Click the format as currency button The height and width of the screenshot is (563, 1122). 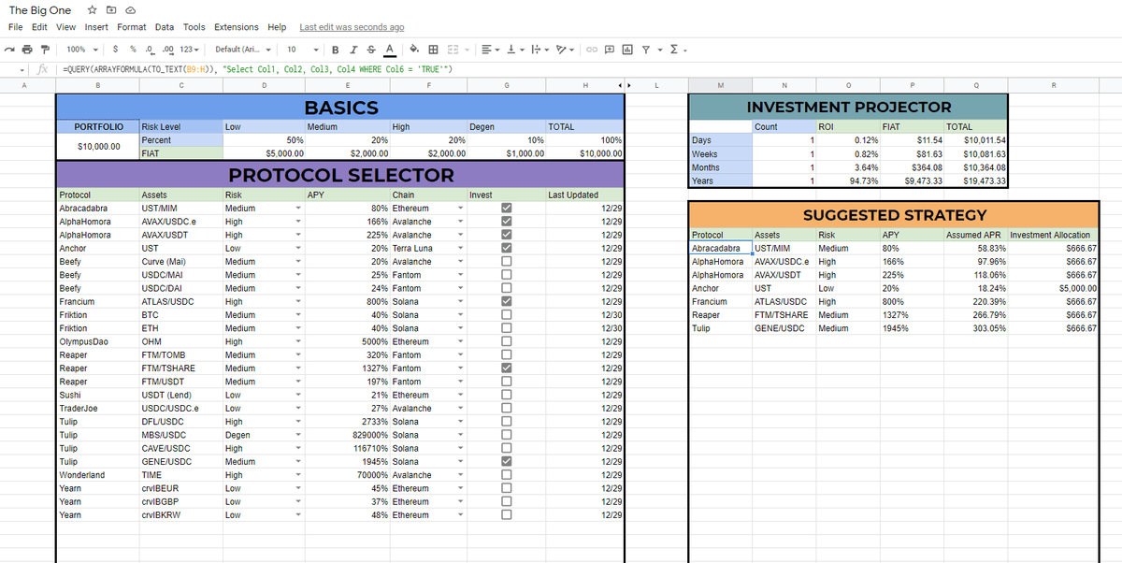click(114, 49)
